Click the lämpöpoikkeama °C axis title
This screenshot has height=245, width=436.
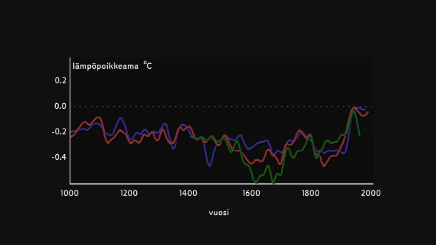pyautogui.click(x=112, y=66)
